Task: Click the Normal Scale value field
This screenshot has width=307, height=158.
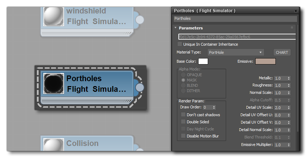Action: click(x=280, y=93)
